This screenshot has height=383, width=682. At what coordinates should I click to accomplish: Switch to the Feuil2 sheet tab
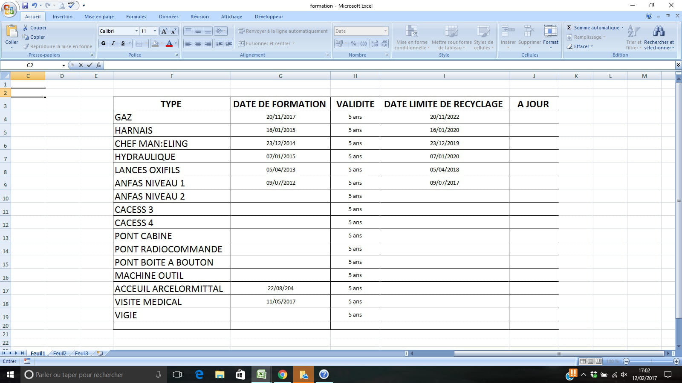[x=60, y=353]
